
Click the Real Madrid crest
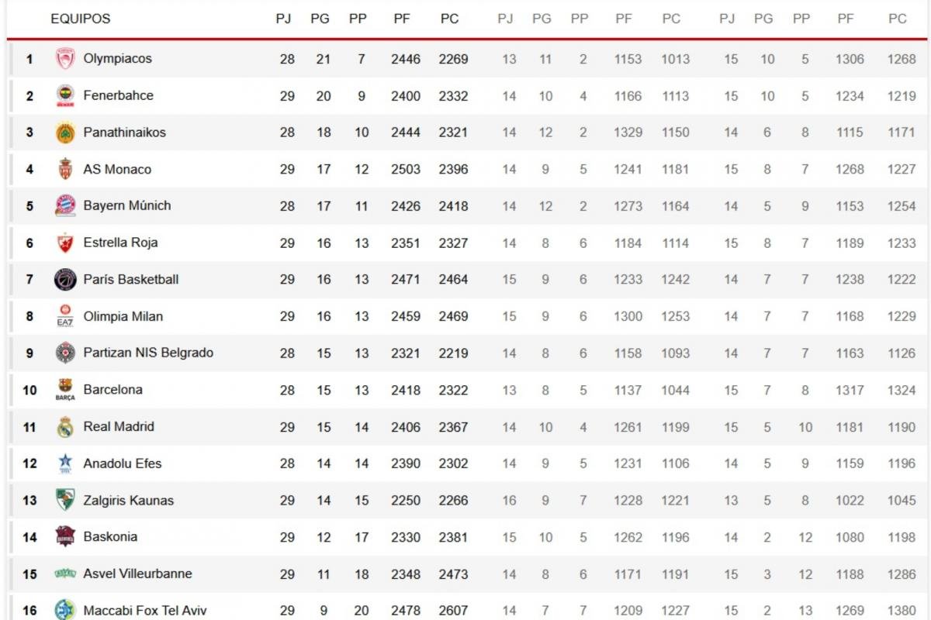coord(65,427)
